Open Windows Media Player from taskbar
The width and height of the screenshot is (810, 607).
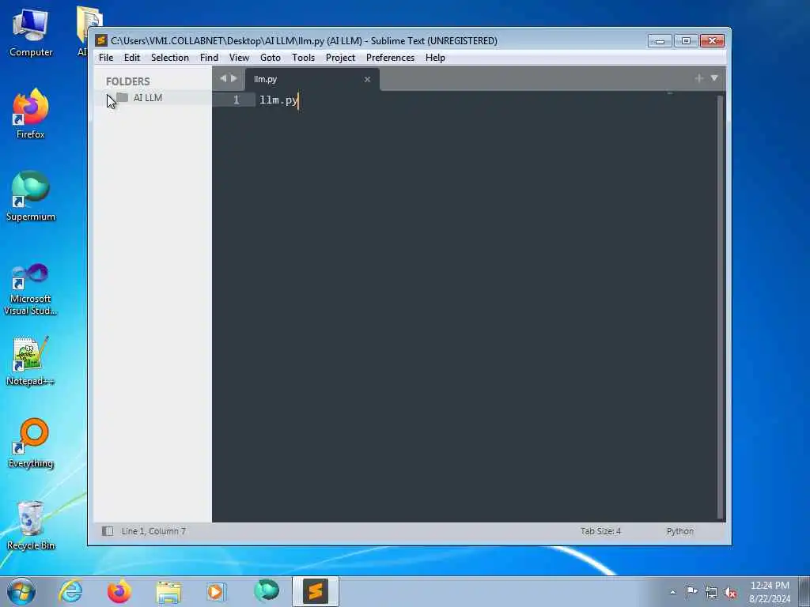[x=215, y=591]
